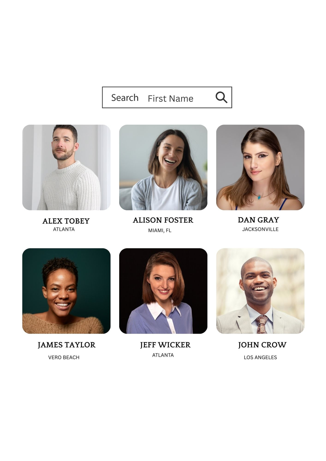Image resolution: width=326 pixels, height=461 pixels.
Task: Select the VERO BEACH location text
Action: coord(64,357)
